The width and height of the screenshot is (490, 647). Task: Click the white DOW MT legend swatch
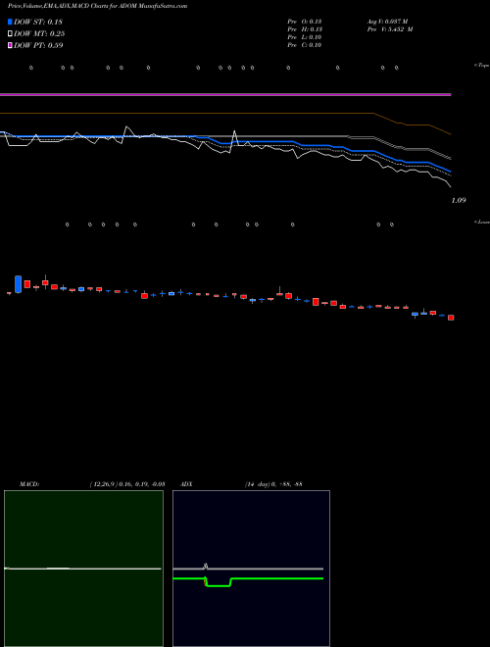[x=10, y=33]
